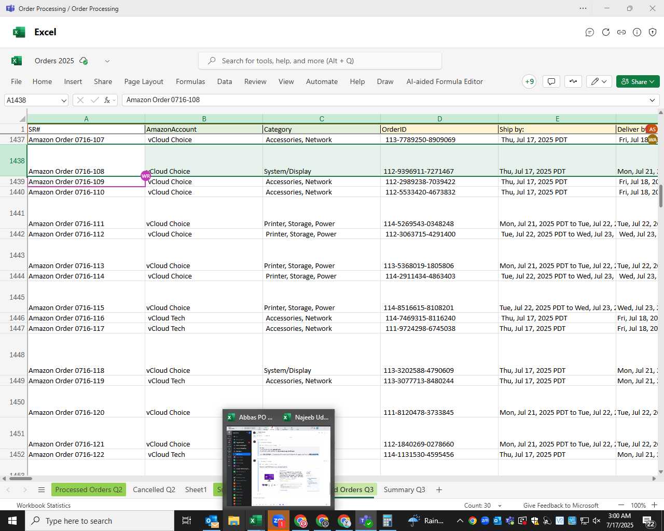Open Calculator from the taskbar

(x=387, y=521)
